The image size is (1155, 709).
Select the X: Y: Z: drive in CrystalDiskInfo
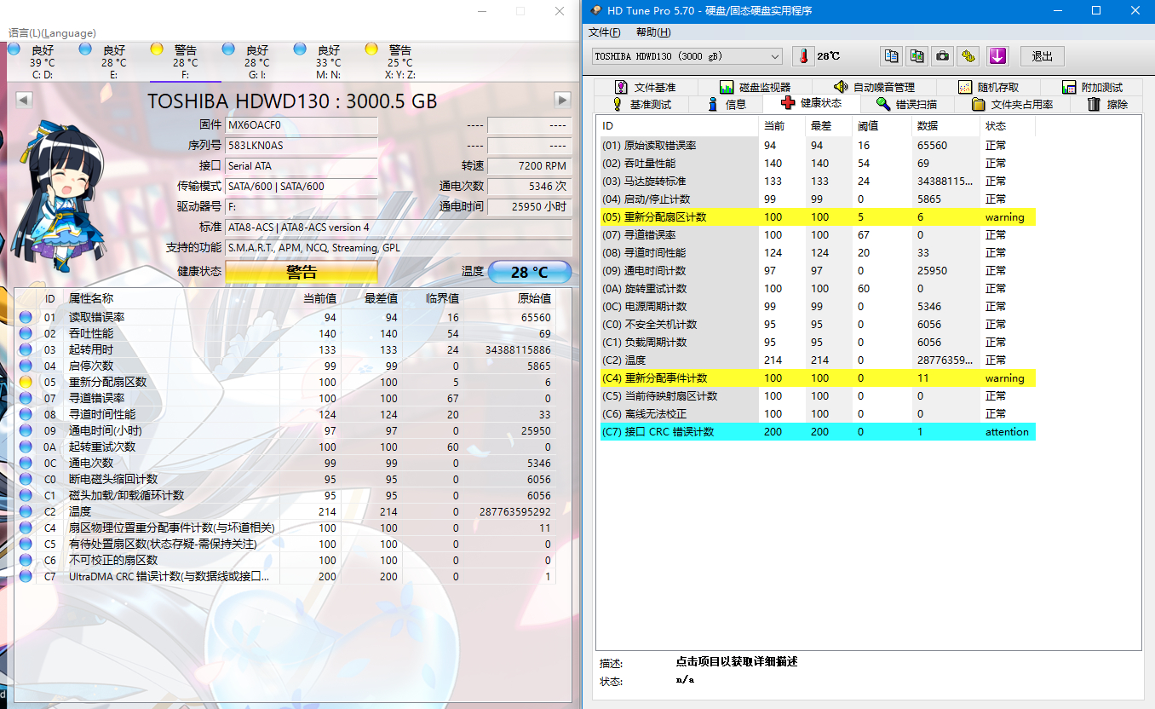click(x=399, y=62)
